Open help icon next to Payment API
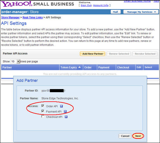Screen dimensions: 160x143 click(65, 111)
